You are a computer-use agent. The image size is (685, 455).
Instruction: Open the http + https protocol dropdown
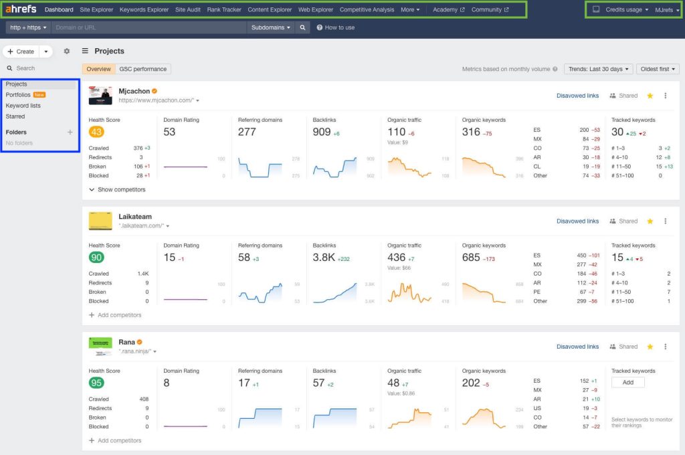(x=27, y=27)
